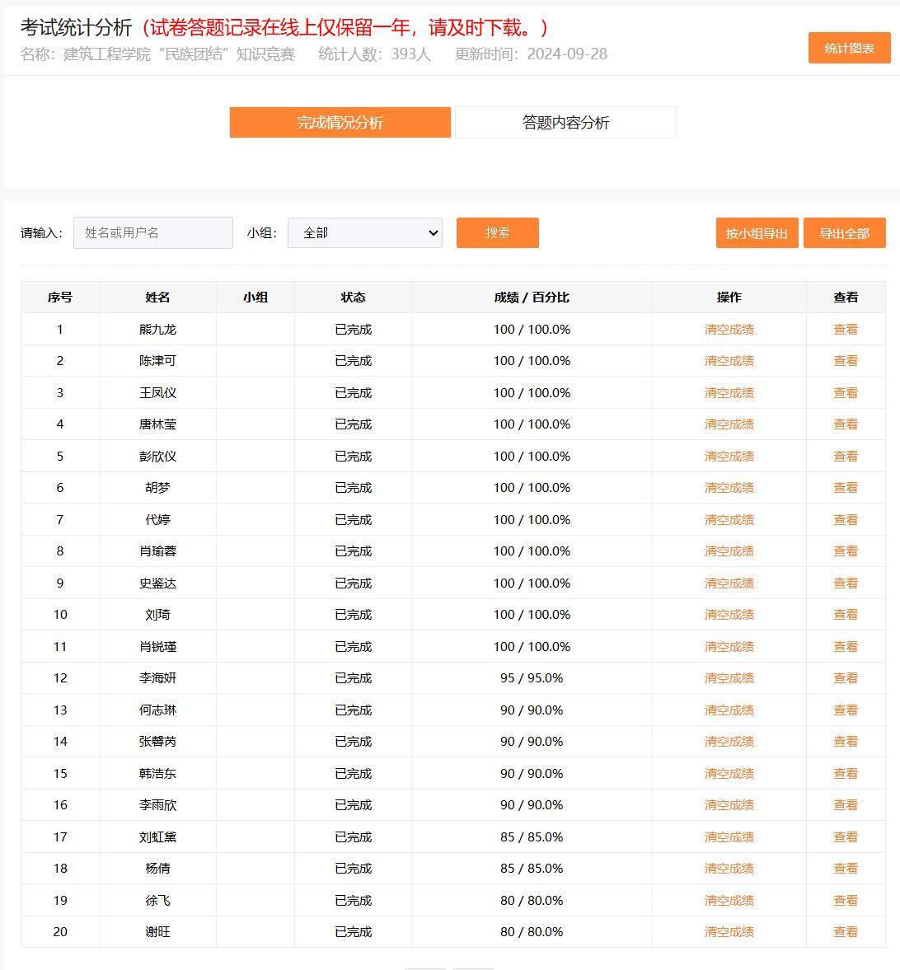Expand the 小组 dropdown showing 全部
This screenshot has width=900, height=970.
point(364,233)
